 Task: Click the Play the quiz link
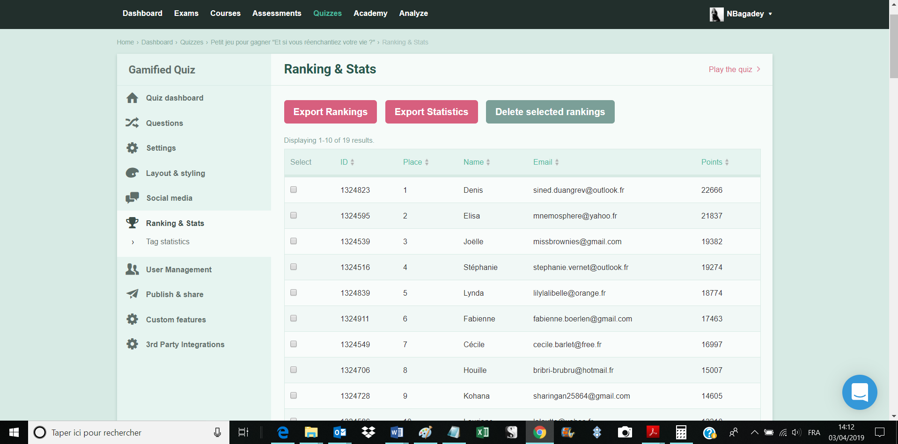point(734,69)
